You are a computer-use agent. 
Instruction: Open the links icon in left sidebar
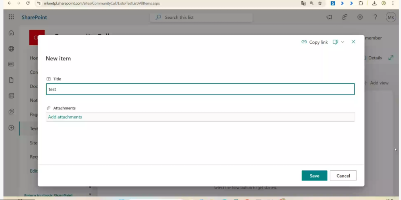pos(11,111)
